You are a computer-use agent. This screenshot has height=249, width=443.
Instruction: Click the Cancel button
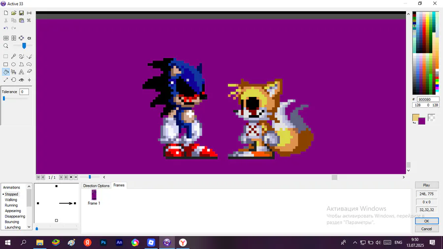point(427,229)
